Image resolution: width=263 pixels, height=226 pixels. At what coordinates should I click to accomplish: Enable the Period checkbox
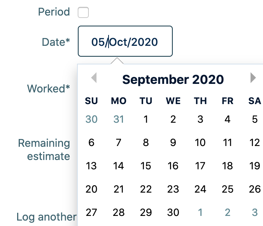click(x=83, y=12)
